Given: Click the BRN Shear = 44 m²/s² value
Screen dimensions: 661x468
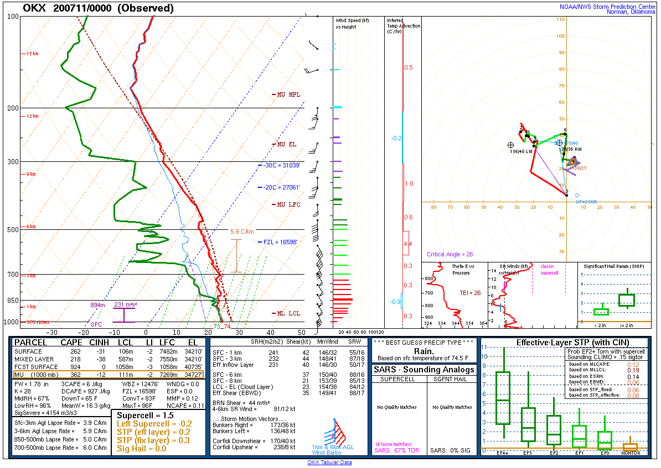Looking at the screenshot, I should tap(241, 403).
